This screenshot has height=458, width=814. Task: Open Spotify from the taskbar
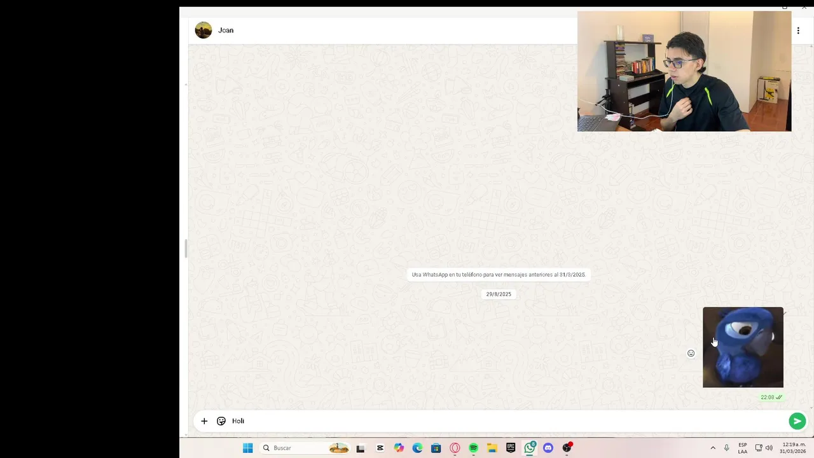[473, 448]
